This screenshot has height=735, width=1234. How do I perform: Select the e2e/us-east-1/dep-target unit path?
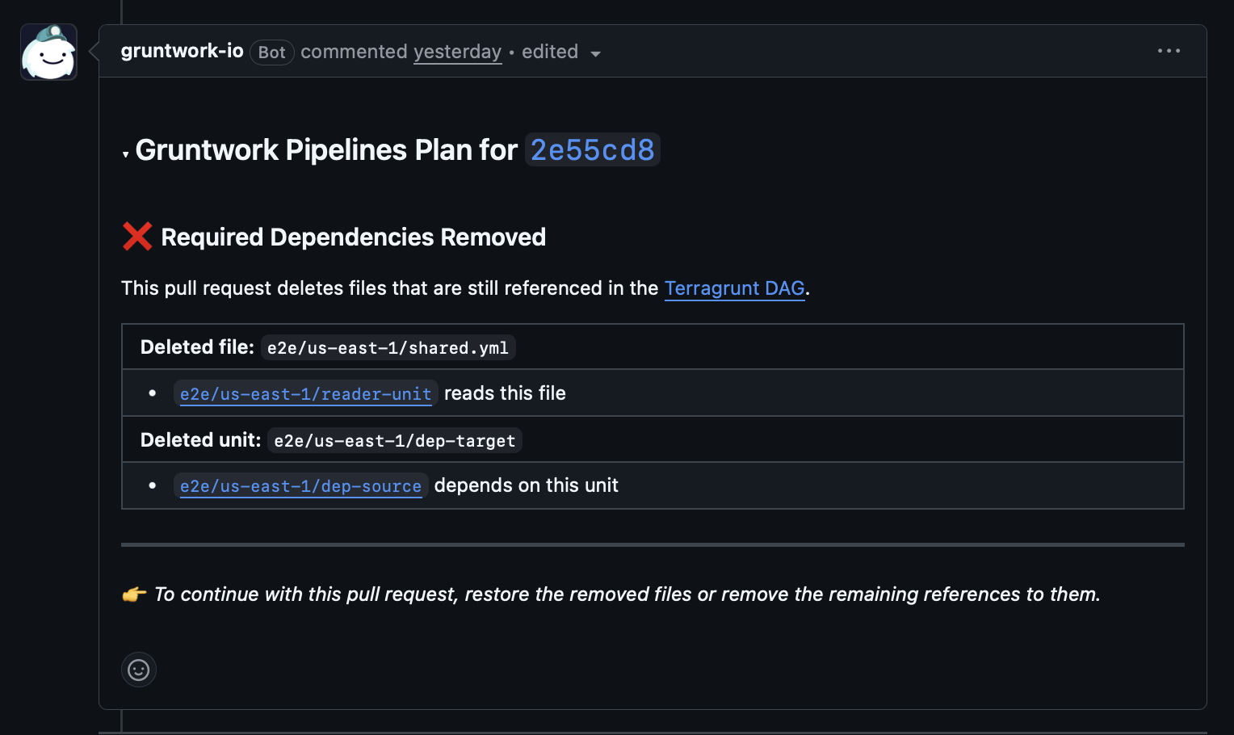pos(395,440)
